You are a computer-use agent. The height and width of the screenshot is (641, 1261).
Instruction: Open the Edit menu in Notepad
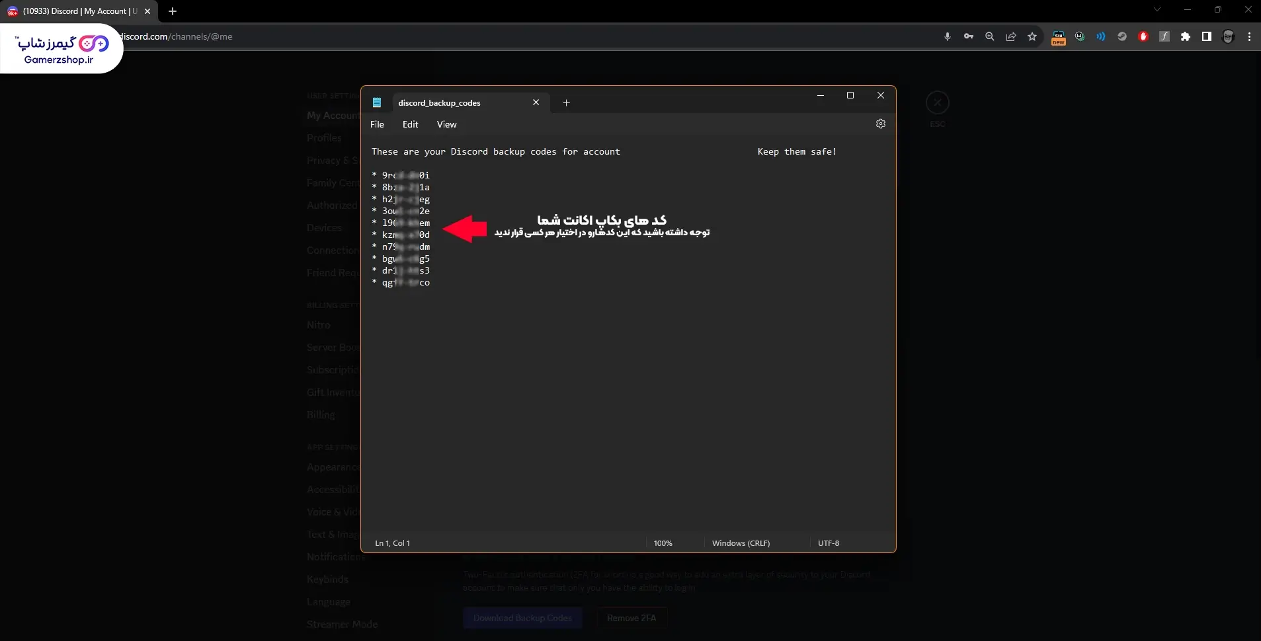pyautogui.click(x=410, y=124)
